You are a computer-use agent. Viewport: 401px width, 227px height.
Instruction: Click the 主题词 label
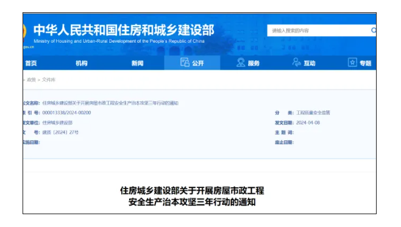click(284, 132)
